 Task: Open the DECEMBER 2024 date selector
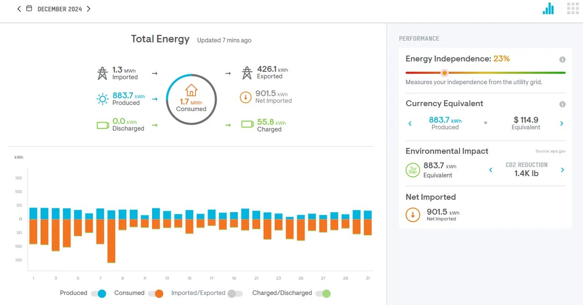click(60, 9)
